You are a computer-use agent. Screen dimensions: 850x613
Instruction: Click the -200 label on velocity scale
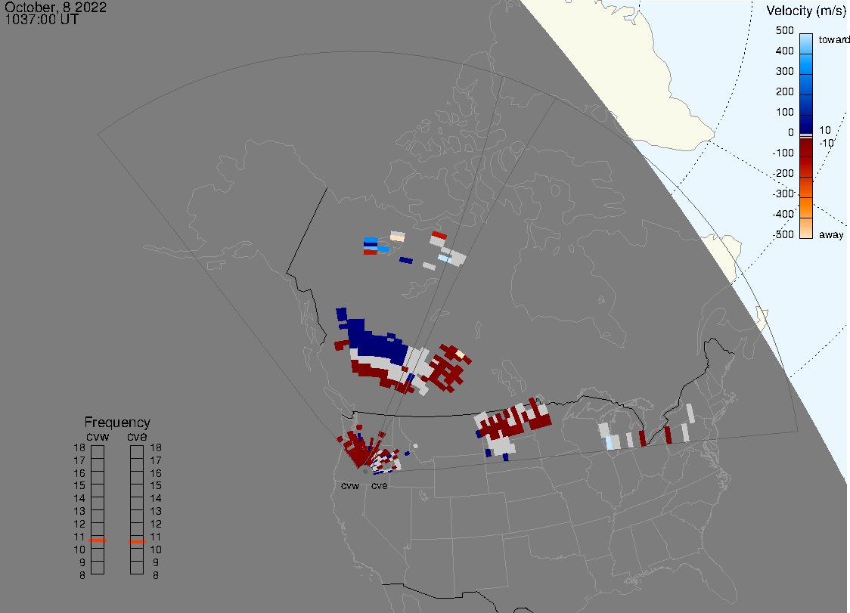pos(783,173)
